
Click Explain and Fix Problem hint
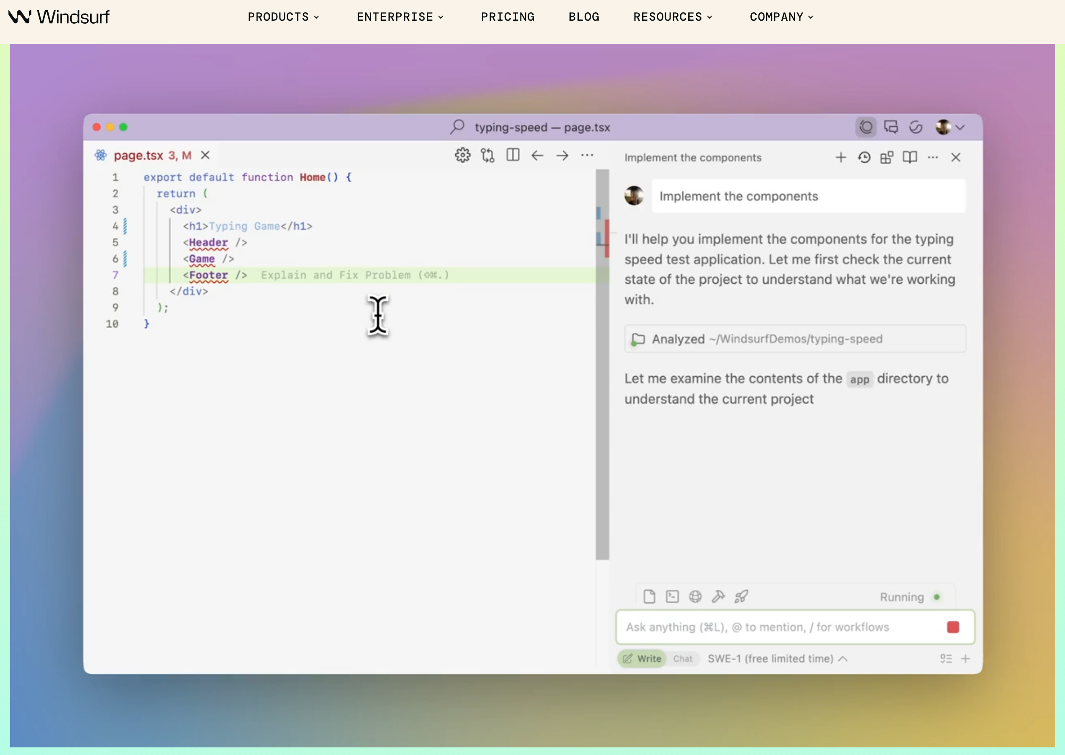point(355,275)
